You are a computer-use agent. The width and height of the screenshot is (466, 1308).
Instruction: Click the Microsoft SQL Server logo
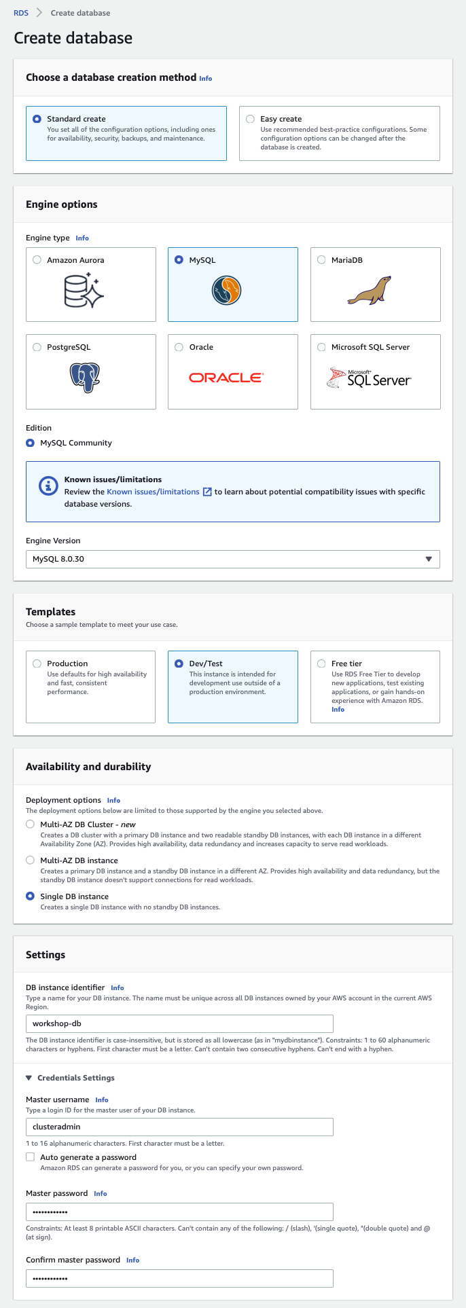(x=369, y=378)
